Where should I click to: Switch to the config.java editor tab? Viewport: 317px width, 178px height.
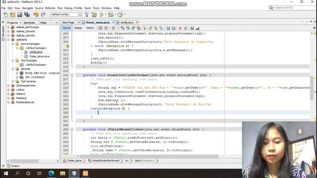[x=127, y=22]
